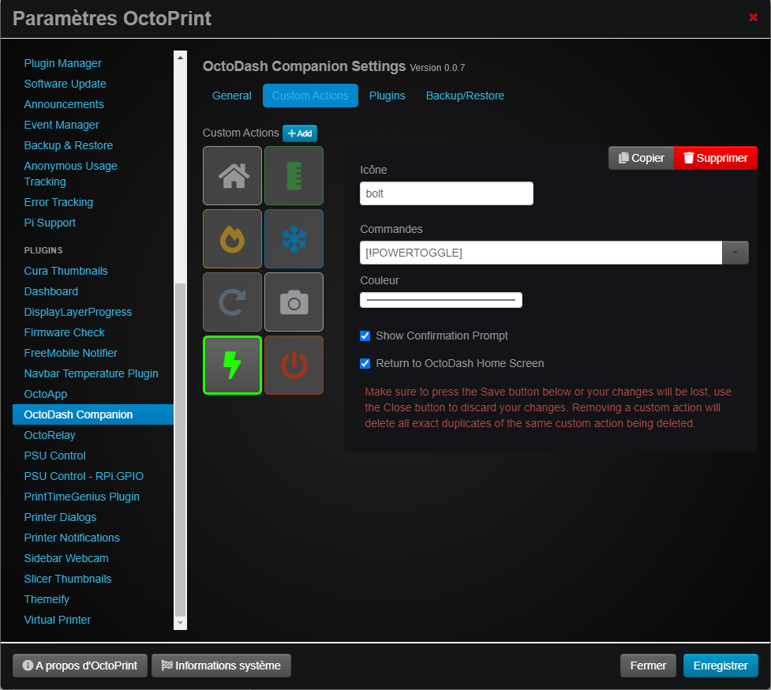This screenshot has height=690, width=771.
Task: Click the Commandes text field
Action: 541,253
